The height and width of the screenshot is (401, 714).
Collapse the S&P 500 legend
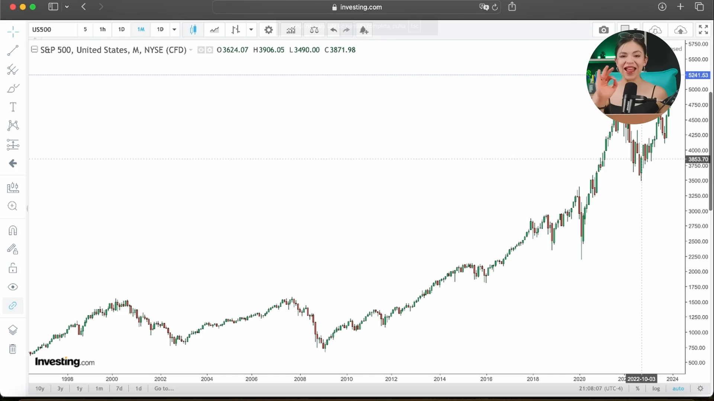tap(34, 49)
